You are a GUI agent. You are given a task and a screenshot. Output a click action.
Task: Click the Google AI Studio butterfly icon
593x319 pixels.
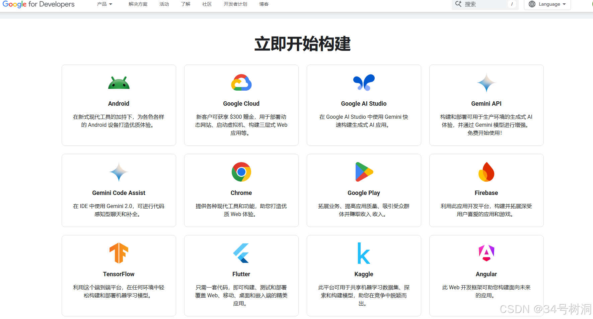pos(364,83)
